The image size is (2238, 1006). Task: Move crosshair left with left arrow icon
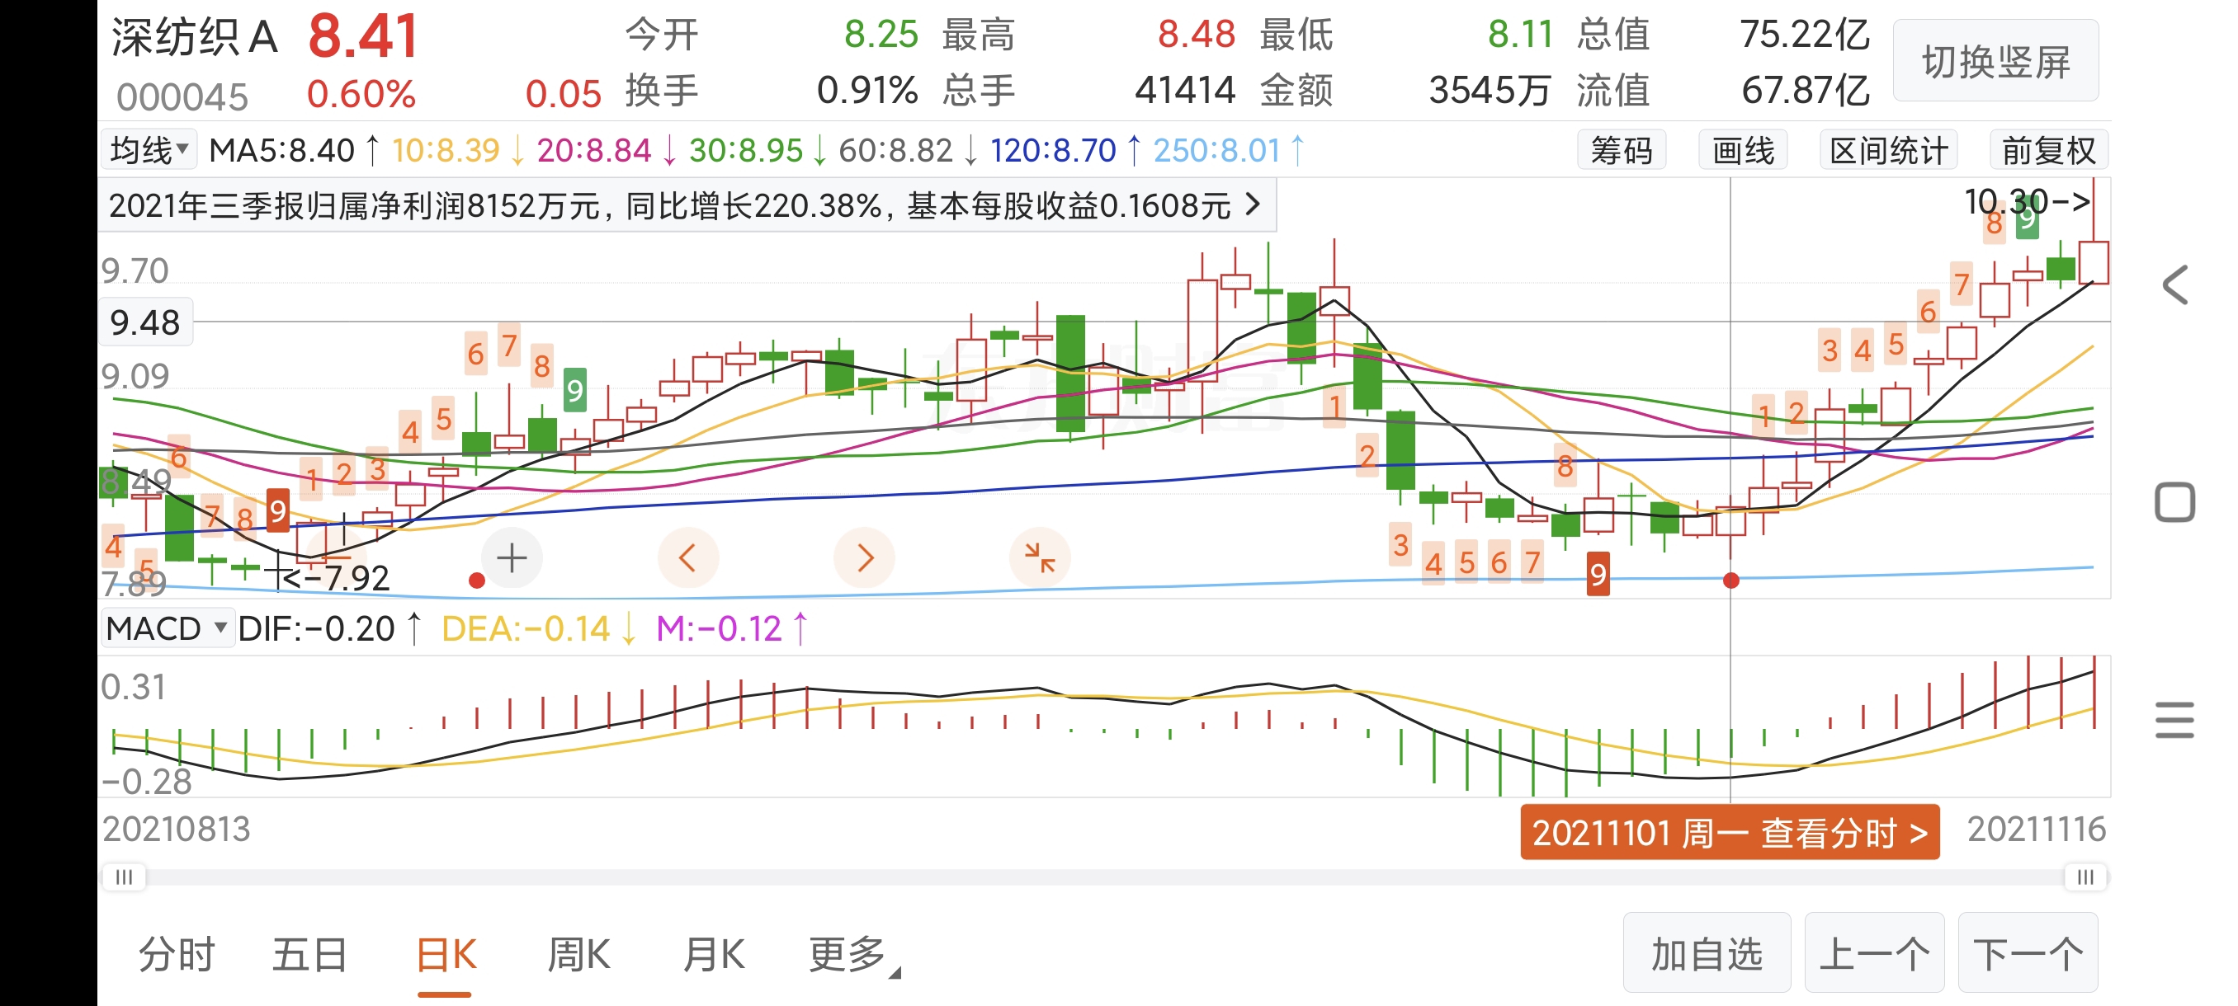[x=687, y=557]
